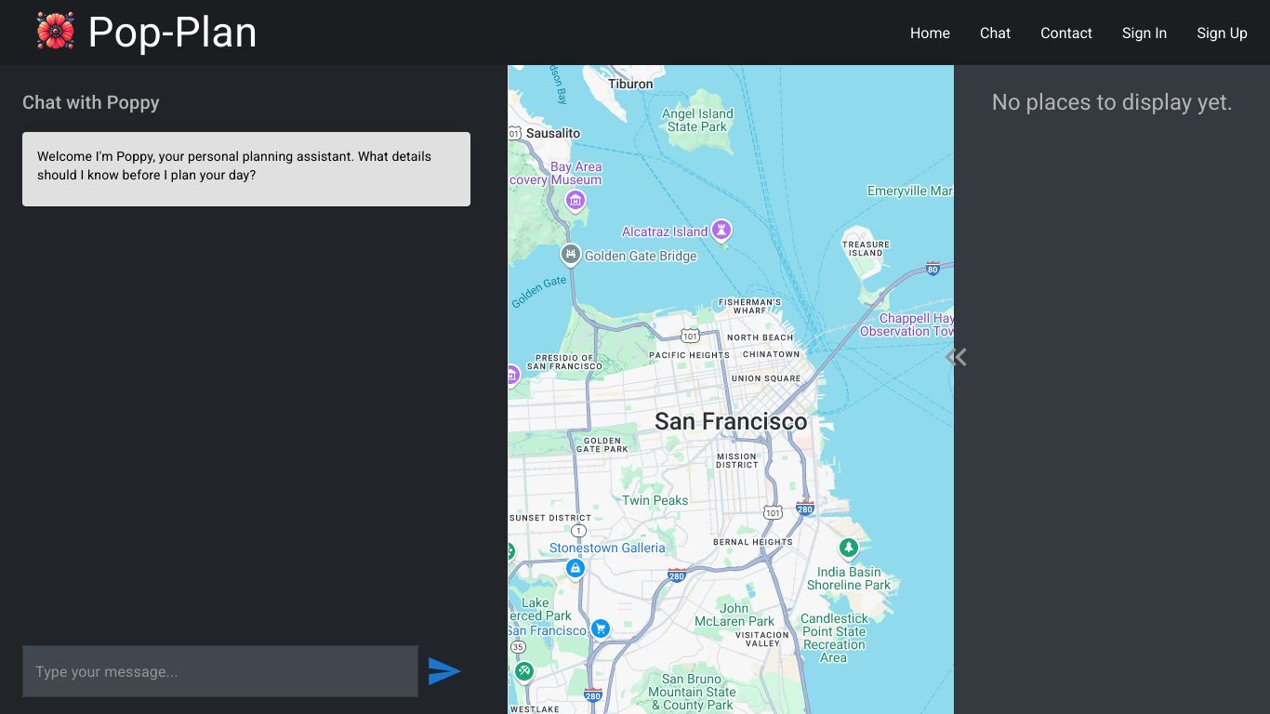This screenshot has width=1270, height=714.
Task: Click the Alcatraz Island map pin
Action: (x=721, y=230)
